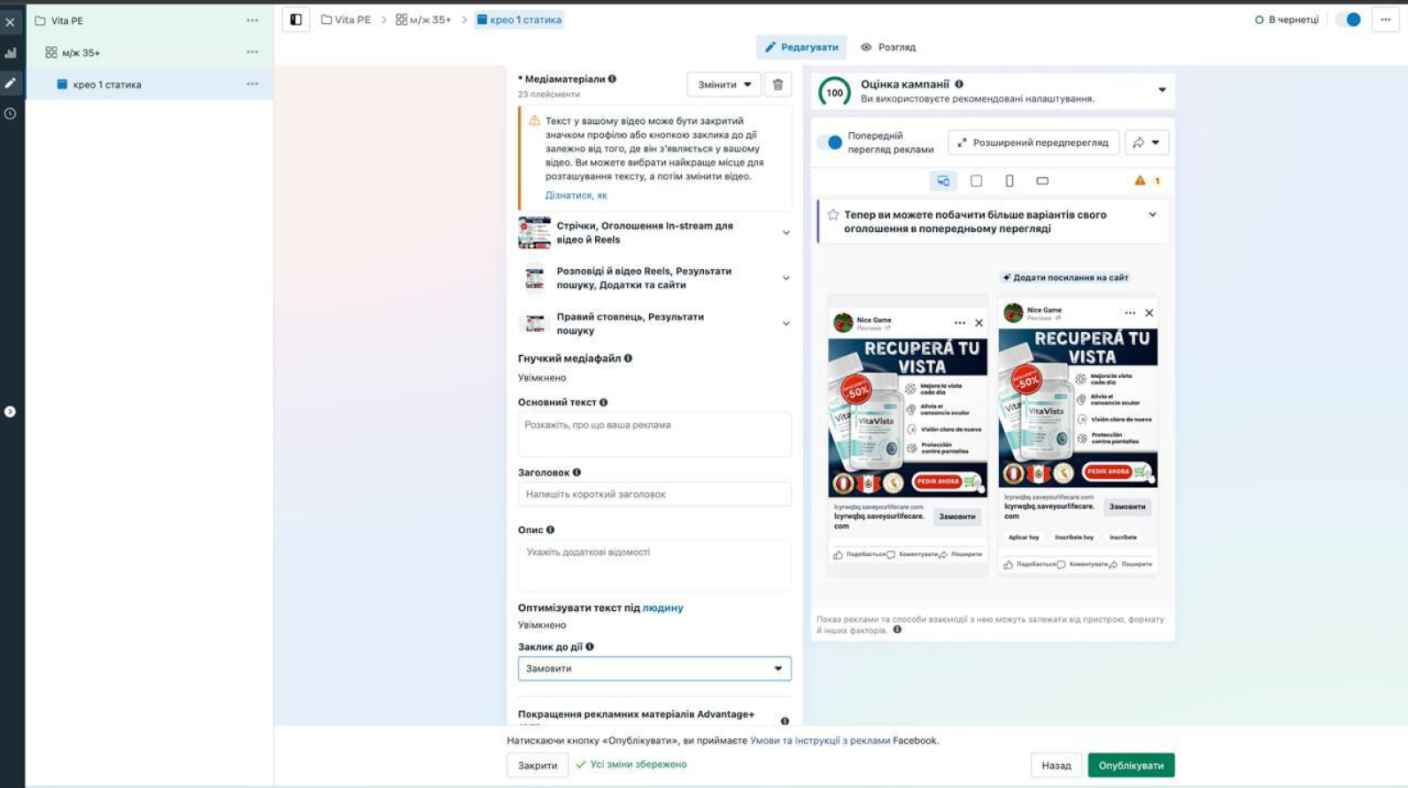Switch to the Розгляд tab
Image resolution: width=1408 pixels, height=788 pixels.
click(888, 47)
